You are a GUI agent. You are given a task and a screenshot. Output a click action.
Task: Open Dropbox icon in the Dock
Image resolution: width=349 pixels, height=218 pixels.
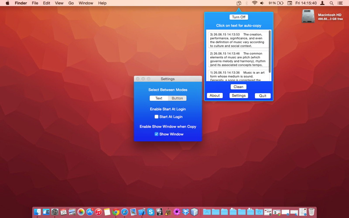click(185, 212)
